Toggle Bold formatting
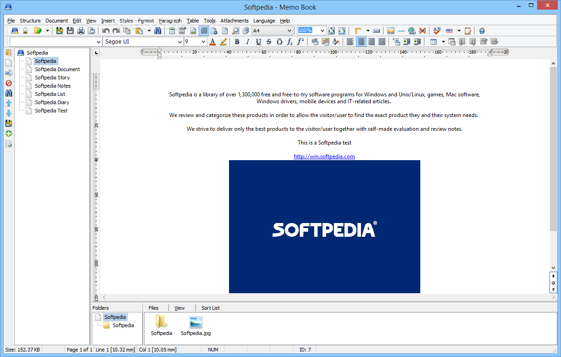This screenshot has width=561, height=357. pyautogui.click(x=237, y=42)
